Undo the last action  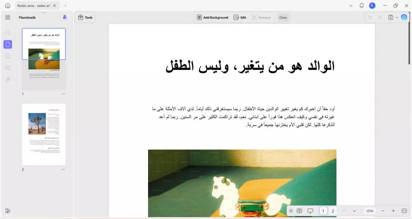(370, 17)
